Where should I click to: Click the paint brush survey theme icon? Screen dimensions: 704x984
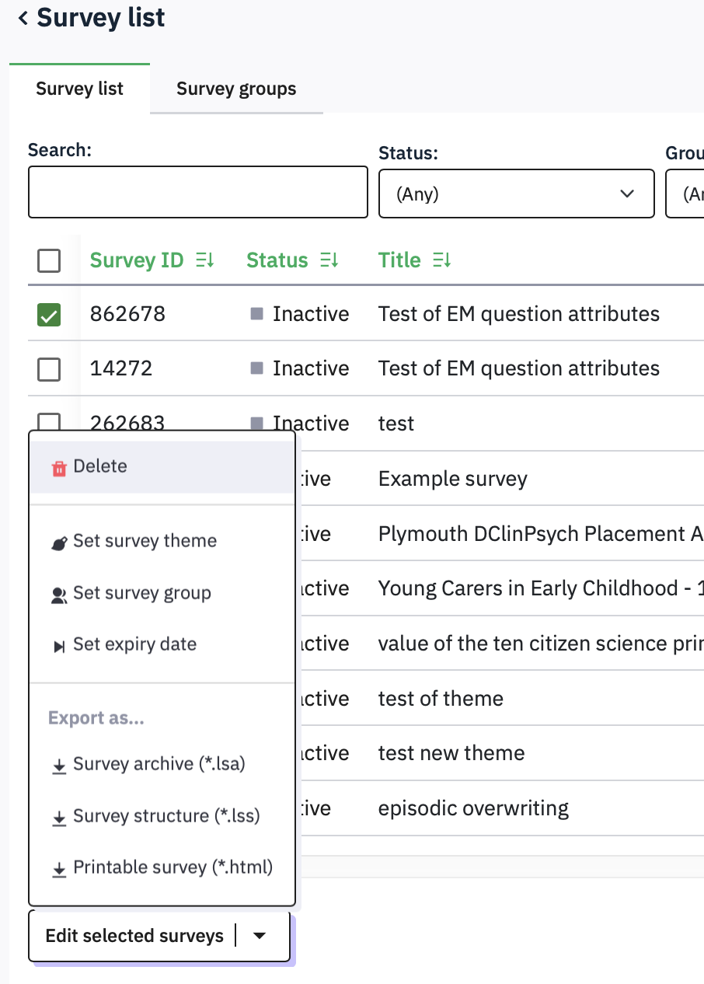(x=59, y=543)
